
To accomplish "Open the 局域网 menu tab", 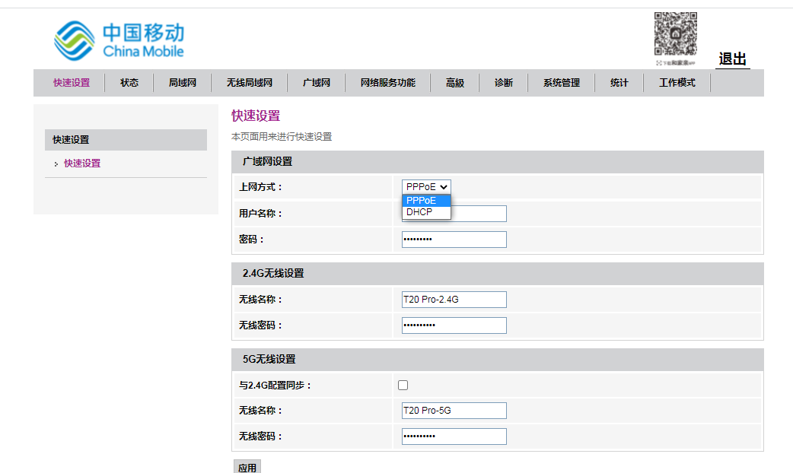I will point(182,82).
